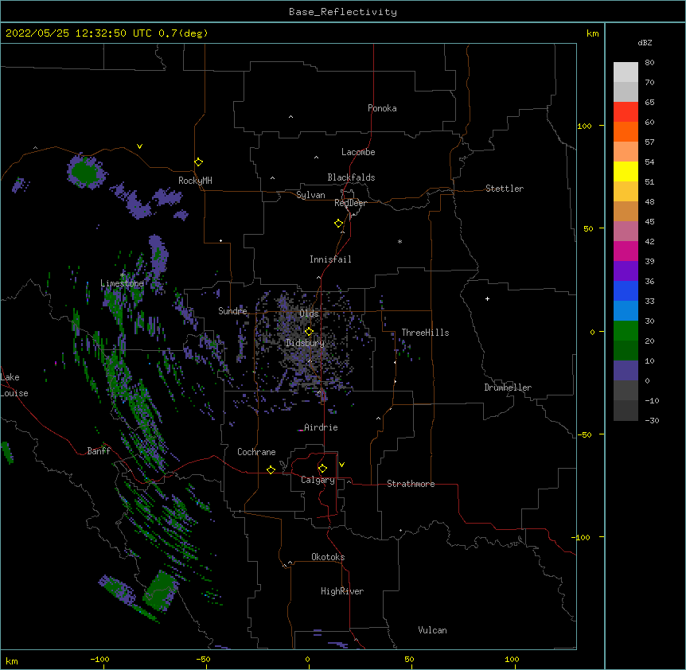686x670 pixels.
Task: Select the green 20-30 dBZ legend swatch
Action: click(626, 331)
